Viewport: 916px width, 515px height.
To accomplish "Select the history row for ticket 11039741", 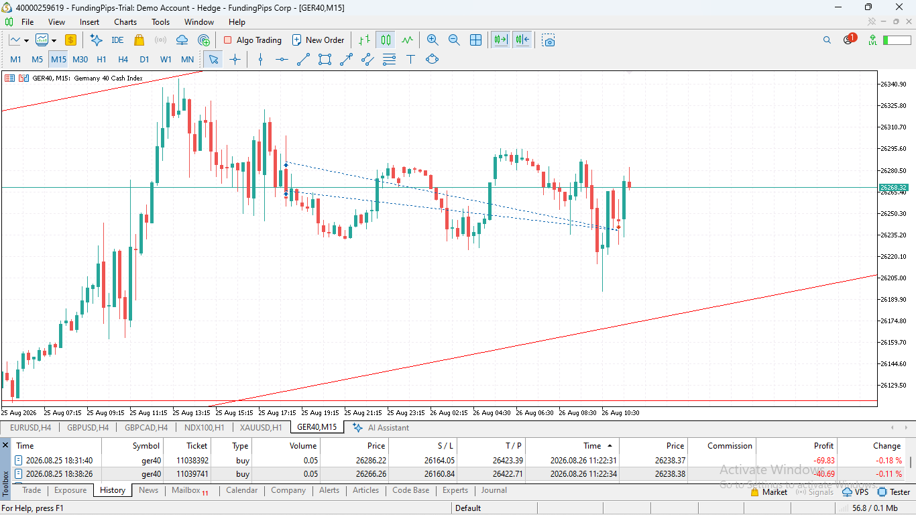I will point(458,474).
